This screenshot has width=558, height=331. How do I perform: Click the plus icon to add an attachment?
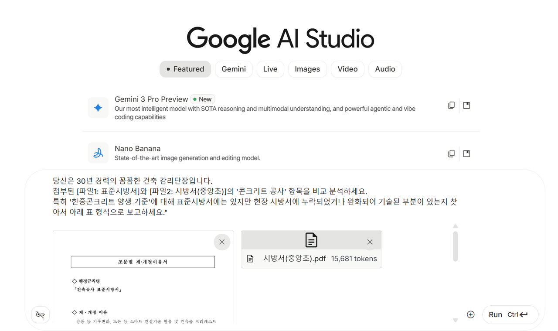click(x=470, y=314)
